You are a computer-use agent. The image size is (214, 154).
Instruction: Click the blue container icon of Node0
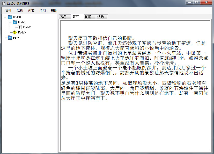click(10, 17)
